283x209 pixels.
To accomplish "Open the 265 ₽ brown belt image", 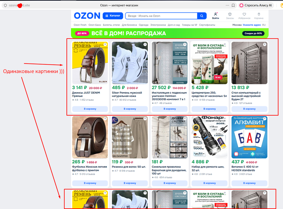I will (x=90, y=137).
